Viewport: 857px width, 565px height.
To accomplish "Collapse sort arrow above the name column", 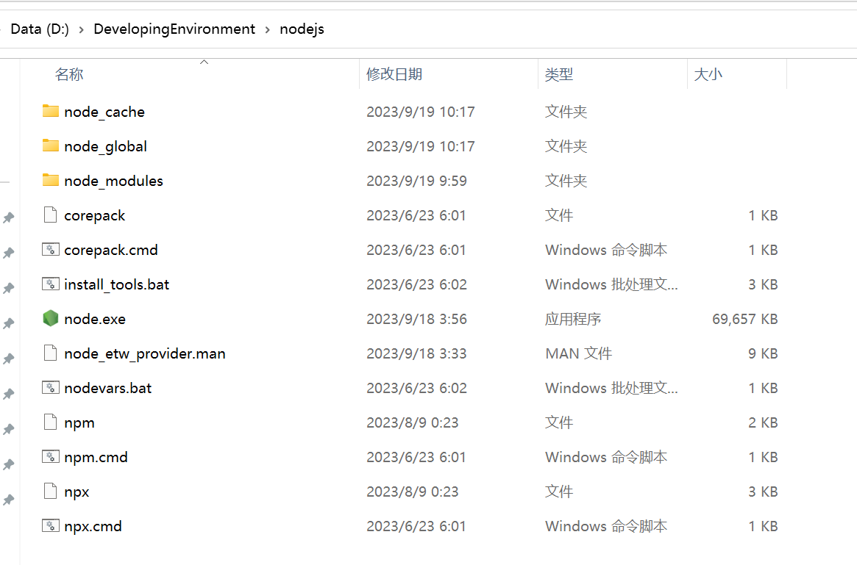I will pos(205,62).
